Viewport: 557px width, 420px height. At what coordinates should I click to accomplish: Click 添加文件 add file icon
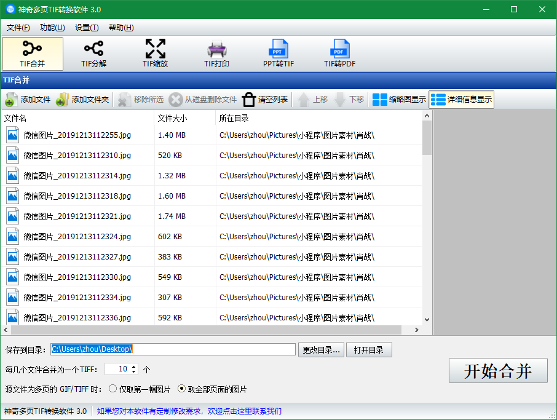[x=12, y=100]
